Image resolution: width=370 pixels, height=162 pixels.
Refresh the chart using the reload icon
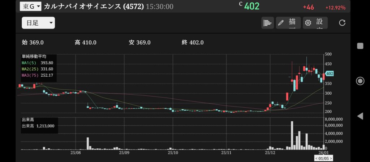click(x=342, y=23)
